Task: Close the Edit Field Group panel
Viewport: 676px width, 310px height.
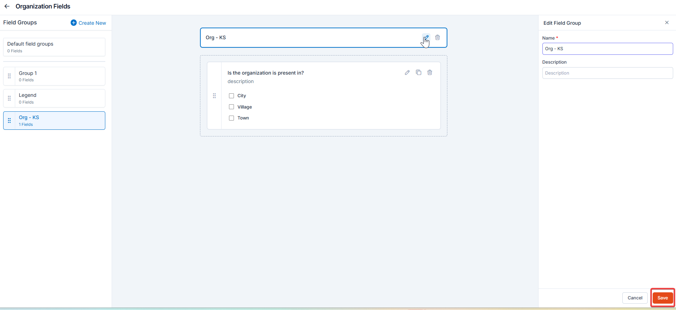Action: [x=667, y=23]
